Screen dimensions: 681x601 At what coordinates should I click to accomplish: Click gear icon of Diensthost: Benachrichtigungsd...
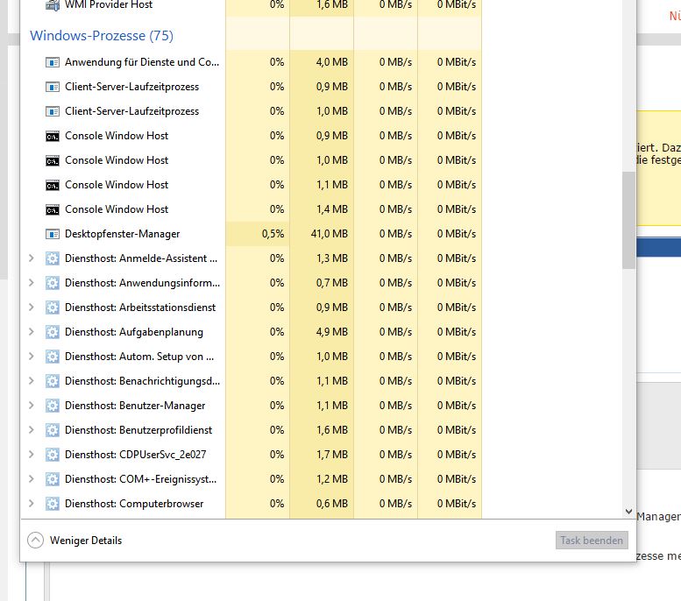[53, 381]
